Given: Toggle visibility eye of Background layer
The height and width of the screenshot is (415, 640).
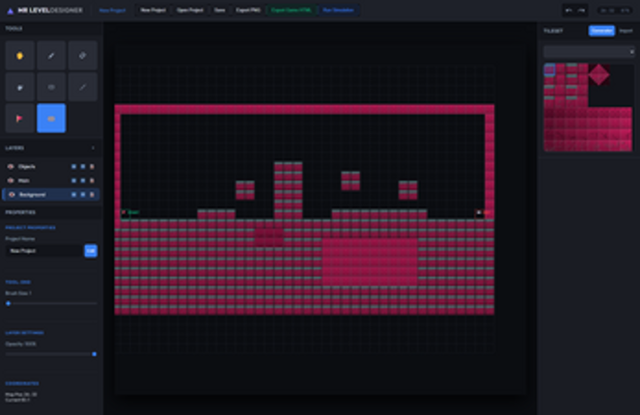Looking at the screenshot, I should (12, 195).
